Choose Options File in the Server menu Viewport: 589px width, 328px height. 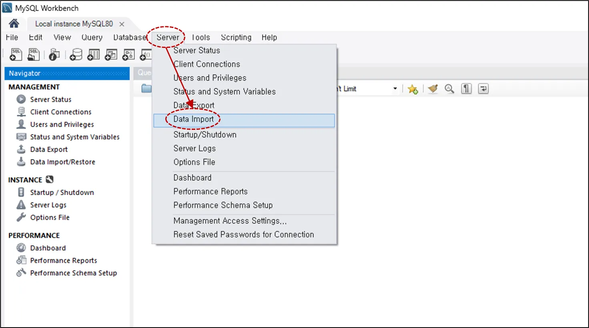[x=244, y=162]
